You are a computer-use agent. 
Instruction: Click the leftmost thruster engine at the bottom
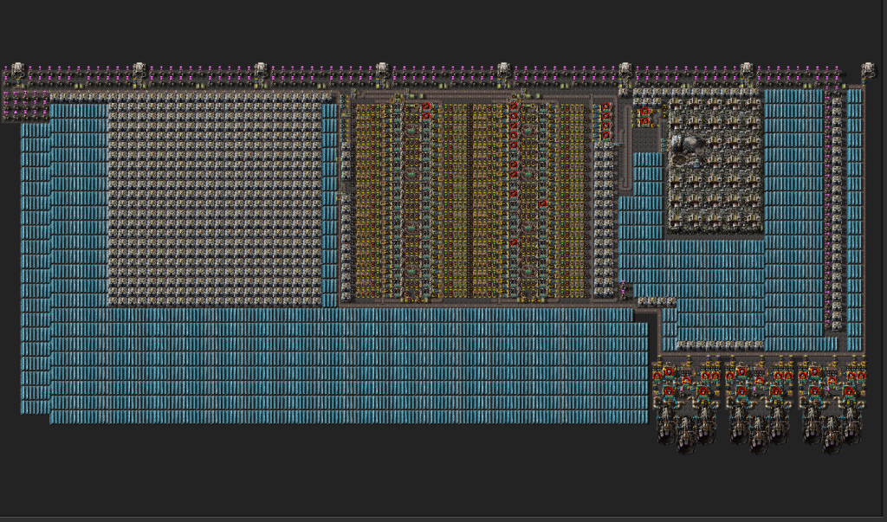pos(666,425)
